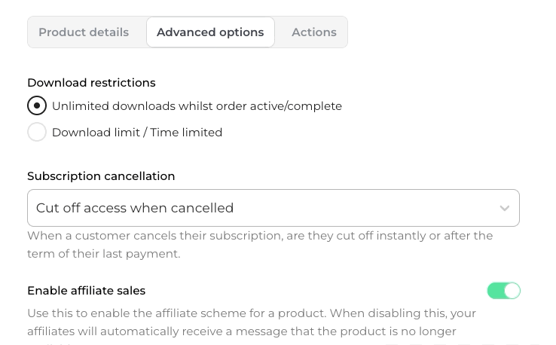The height and width of the screenshot is (345, 556).
Task: Select the Advanced options tab
Action: (x=210, y=32)
